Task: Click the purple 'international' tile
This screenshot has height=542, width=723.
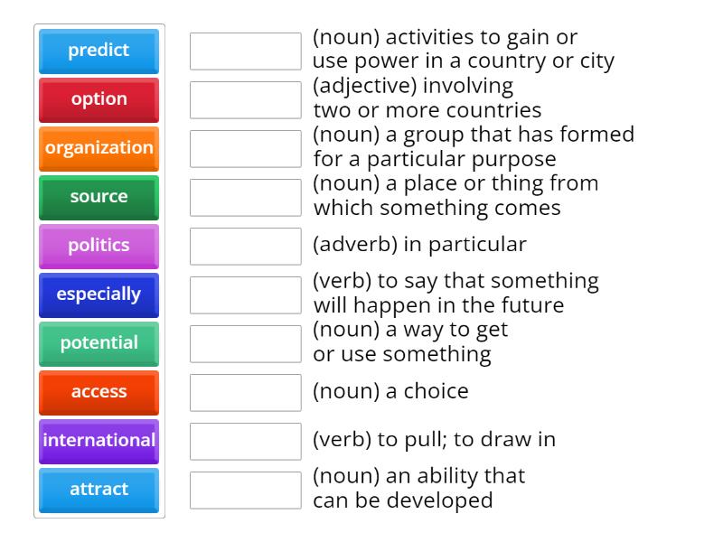Action: point(99,441)
